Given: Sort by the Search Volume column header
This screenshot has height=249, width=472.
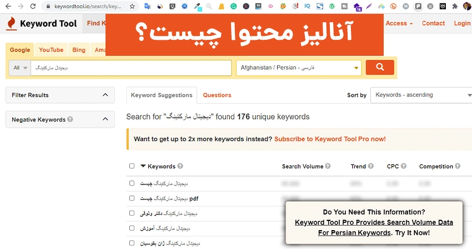Looking at the screenshot, I should (x=303, y=166).
